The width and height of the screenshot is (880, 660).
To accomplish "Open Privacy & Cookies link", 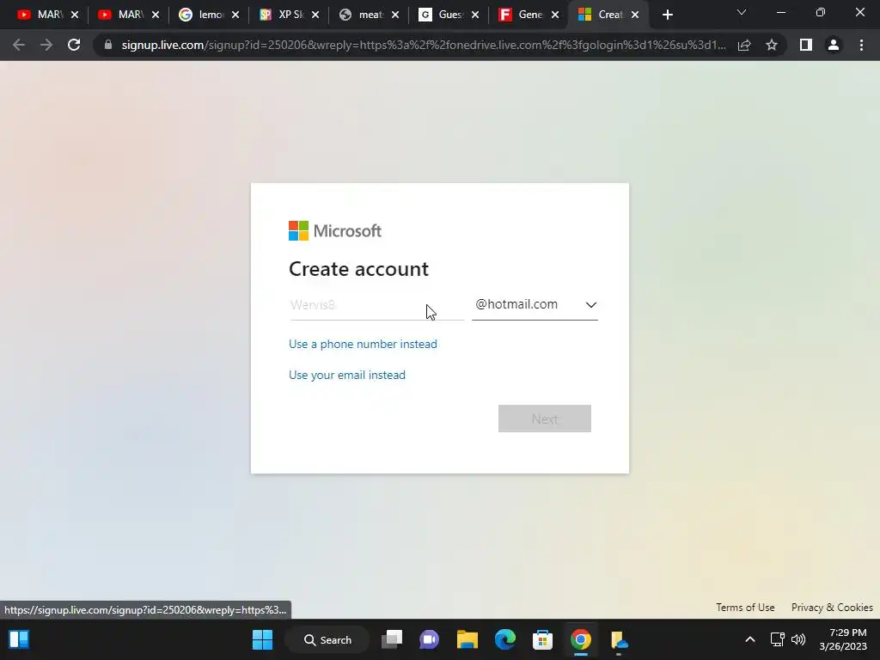I will [x=832, y=608].
